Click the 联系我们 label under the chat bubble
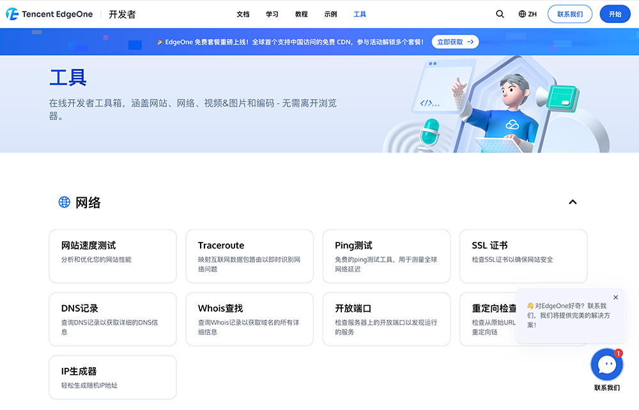The height and width of the screenshot is (410, 639). pyautogui.click(x=606, y=388)
